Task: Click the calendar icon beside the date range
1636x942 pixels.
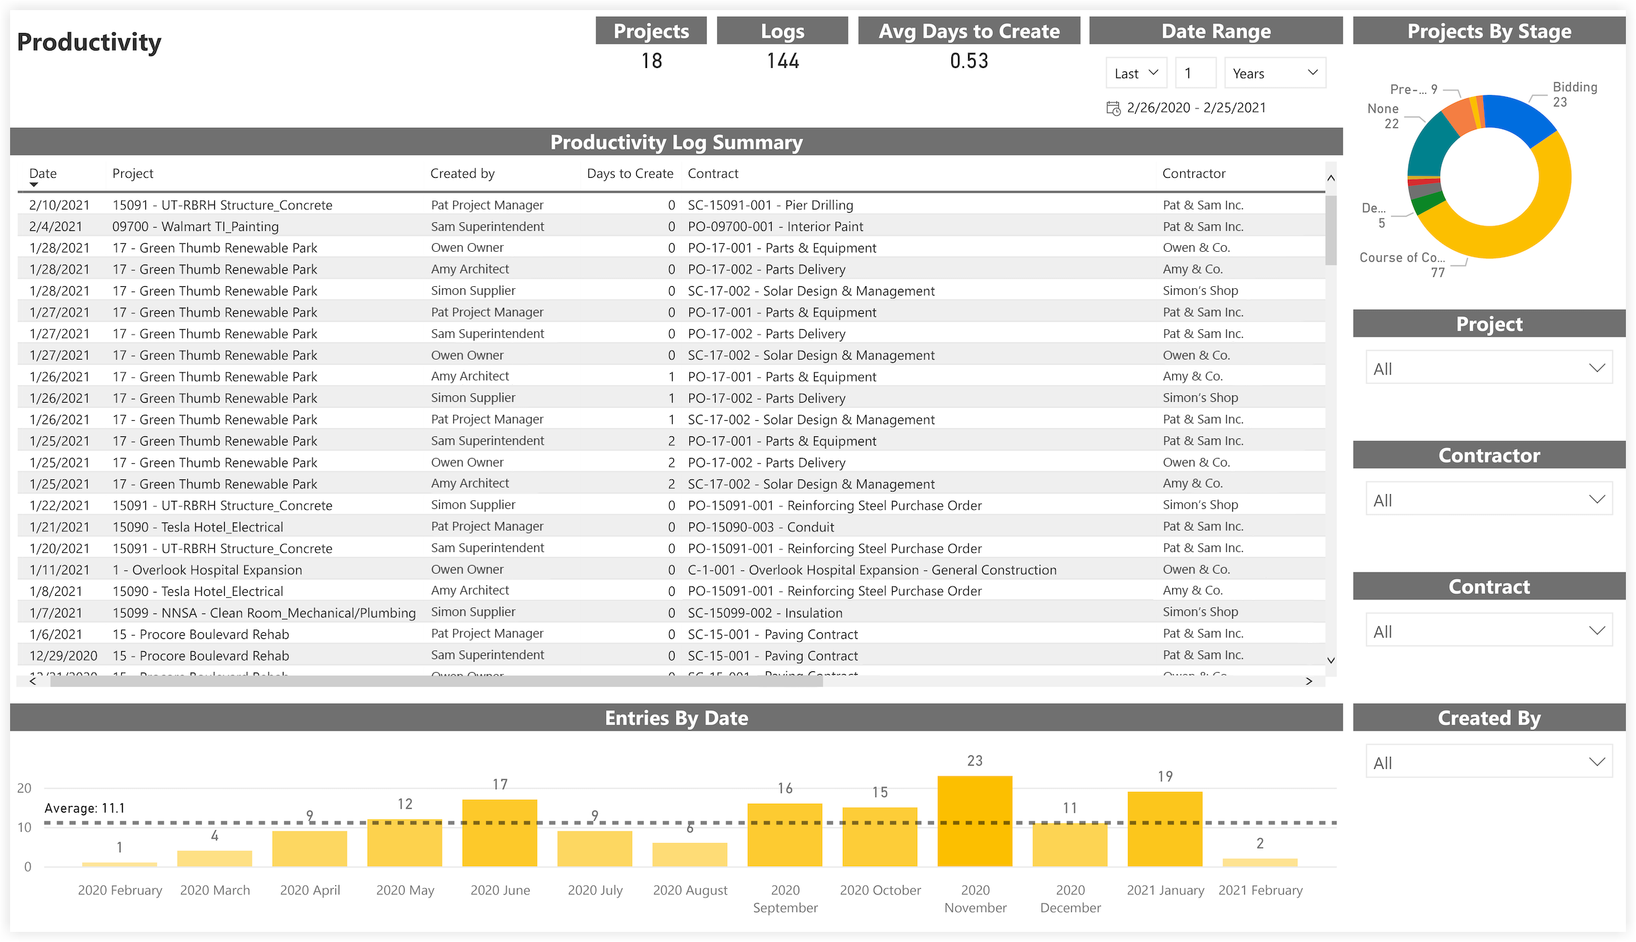Action: 1112,107
